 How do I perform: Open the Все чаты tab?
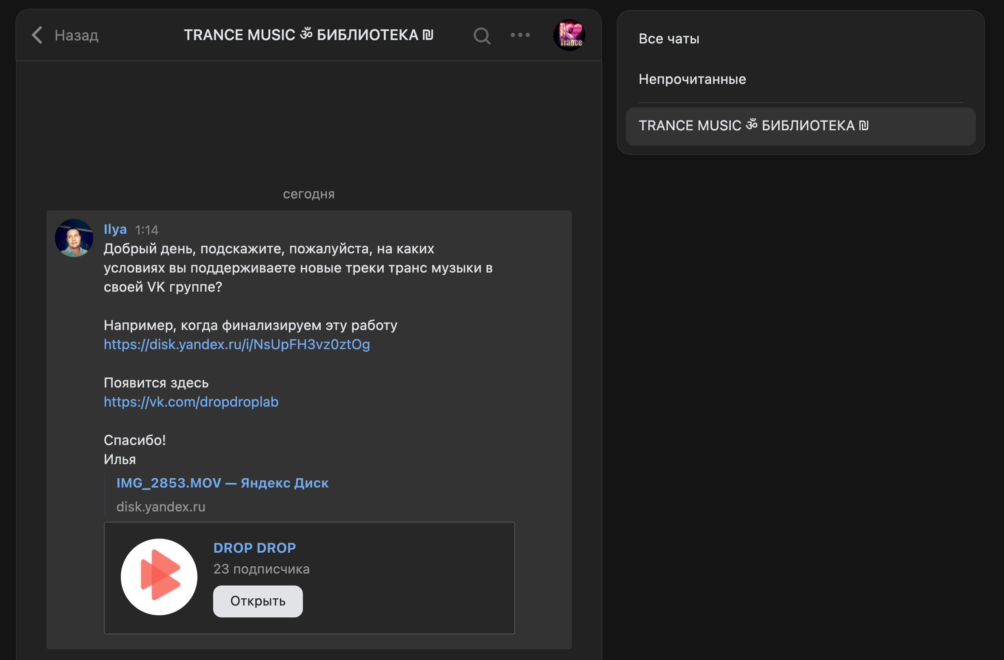[x=669, y=39]
